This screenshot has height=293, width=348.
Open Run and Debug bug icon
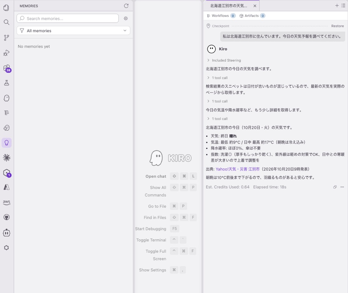pos(6,53)
